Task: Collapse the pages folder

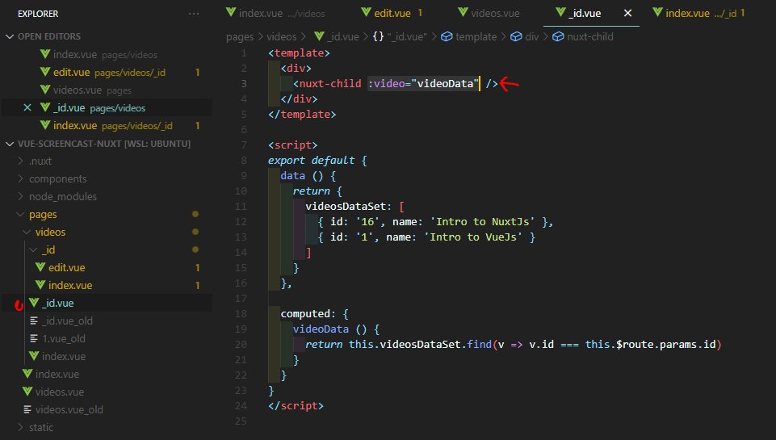Action: click(20, 214)
